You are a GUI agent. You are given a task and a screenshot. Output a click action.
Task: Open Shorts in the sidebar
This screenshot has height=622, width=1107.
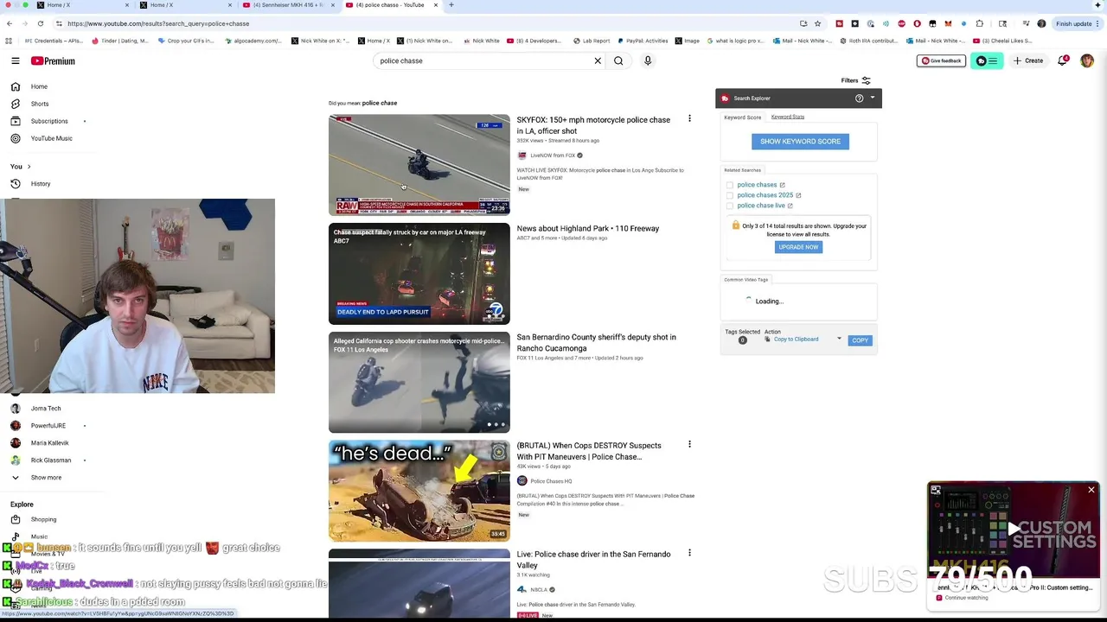[40, 104]
